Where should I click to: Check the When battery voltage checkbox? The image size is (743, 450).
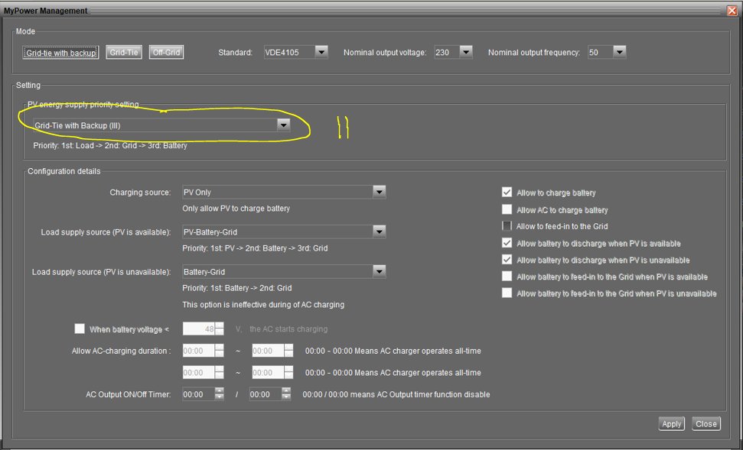[x=80, y=329]
